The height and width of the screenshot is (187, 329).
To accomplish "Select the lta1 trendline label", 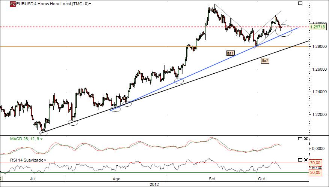I will 230,53.
